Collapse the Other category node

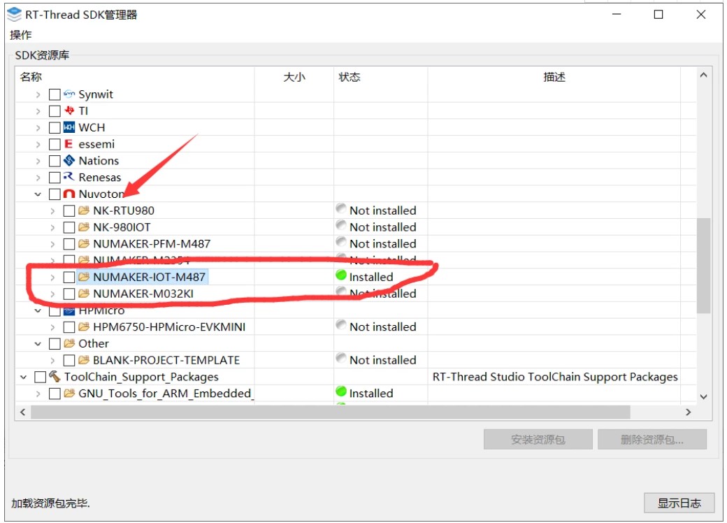coord(38,344)
